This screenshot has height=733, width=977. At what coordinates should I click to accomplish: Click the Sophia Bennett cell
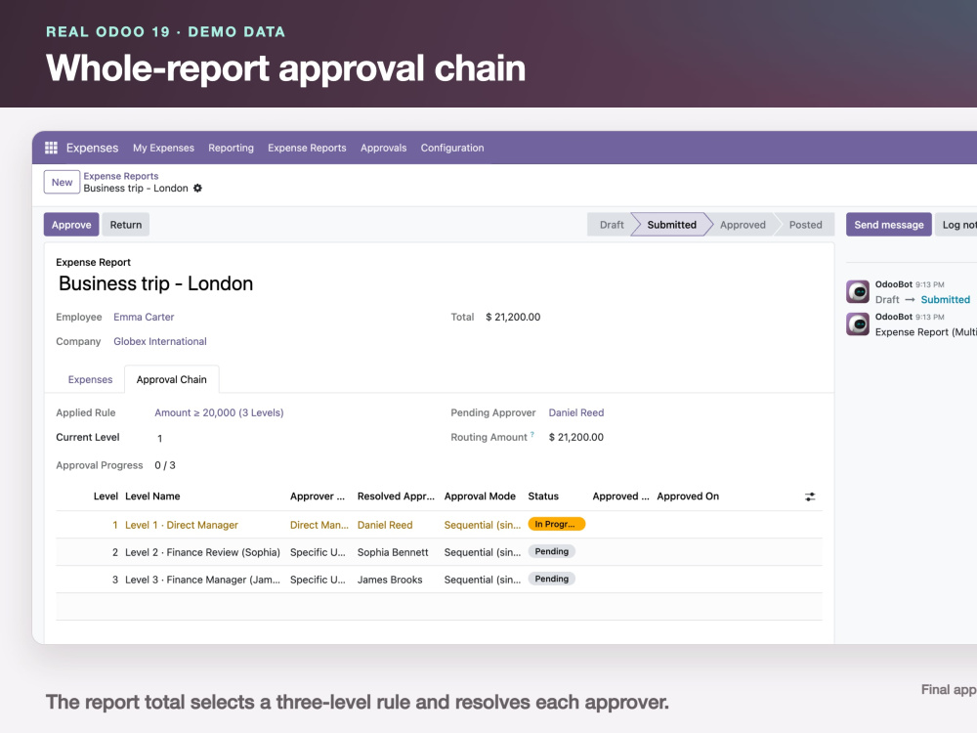point(393,552)
